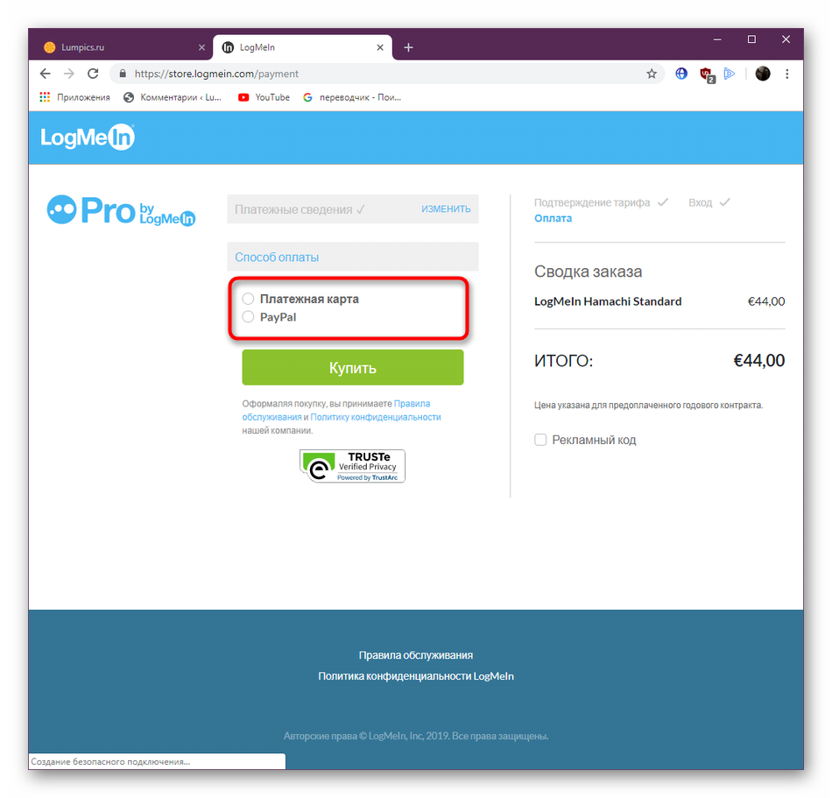Click the browser back arrow
The image size is (832, 798).
pyautogui.click(x=45, y=74)
